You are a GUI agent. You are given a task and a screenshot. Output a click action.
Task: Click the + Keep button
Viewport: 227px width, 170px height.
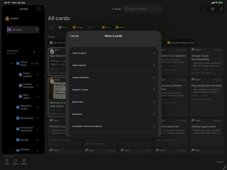(x=116, y=9)
